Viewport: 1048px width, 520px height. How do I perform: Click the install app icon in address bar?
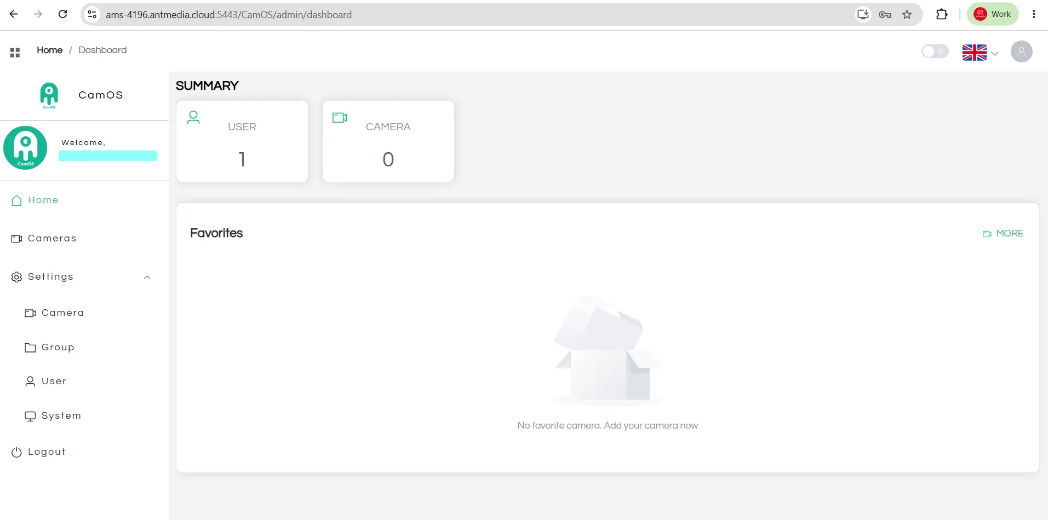point(863,14)
